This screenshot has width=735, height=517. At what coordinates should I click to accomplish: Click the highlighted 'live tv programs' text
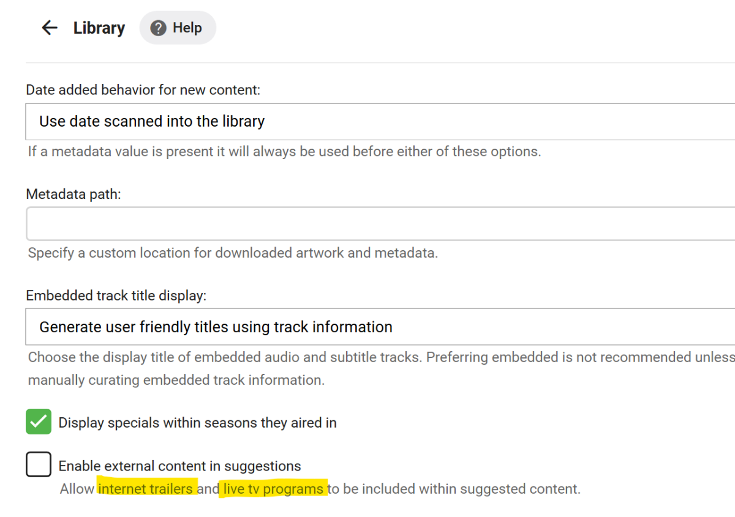(x=273, y=489)
